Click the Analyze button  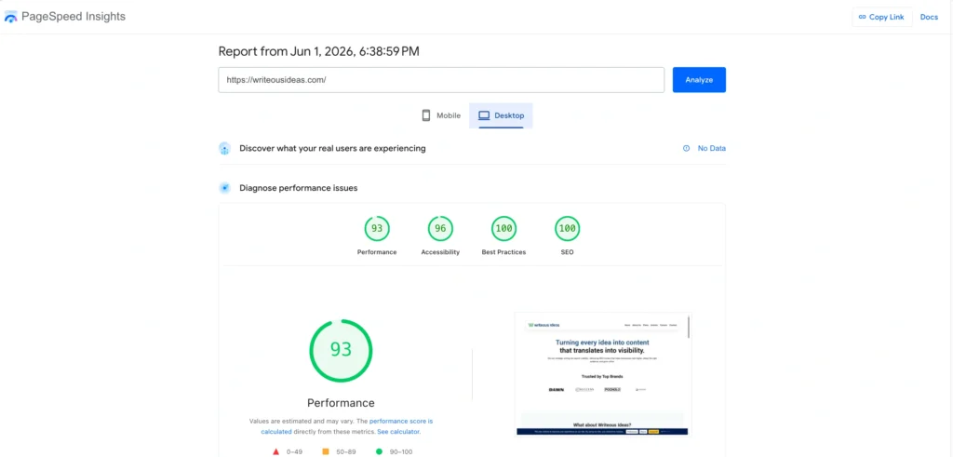[699, 80]
